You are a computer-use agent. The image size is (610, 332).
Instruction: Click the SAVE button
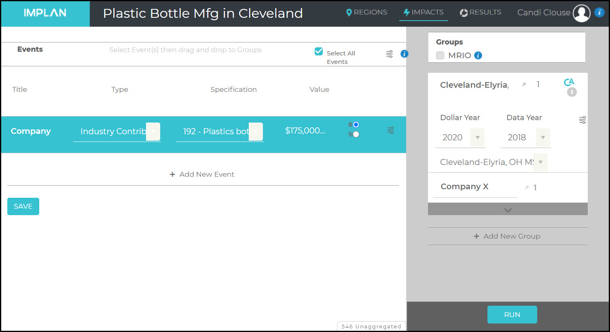point(23,206)
